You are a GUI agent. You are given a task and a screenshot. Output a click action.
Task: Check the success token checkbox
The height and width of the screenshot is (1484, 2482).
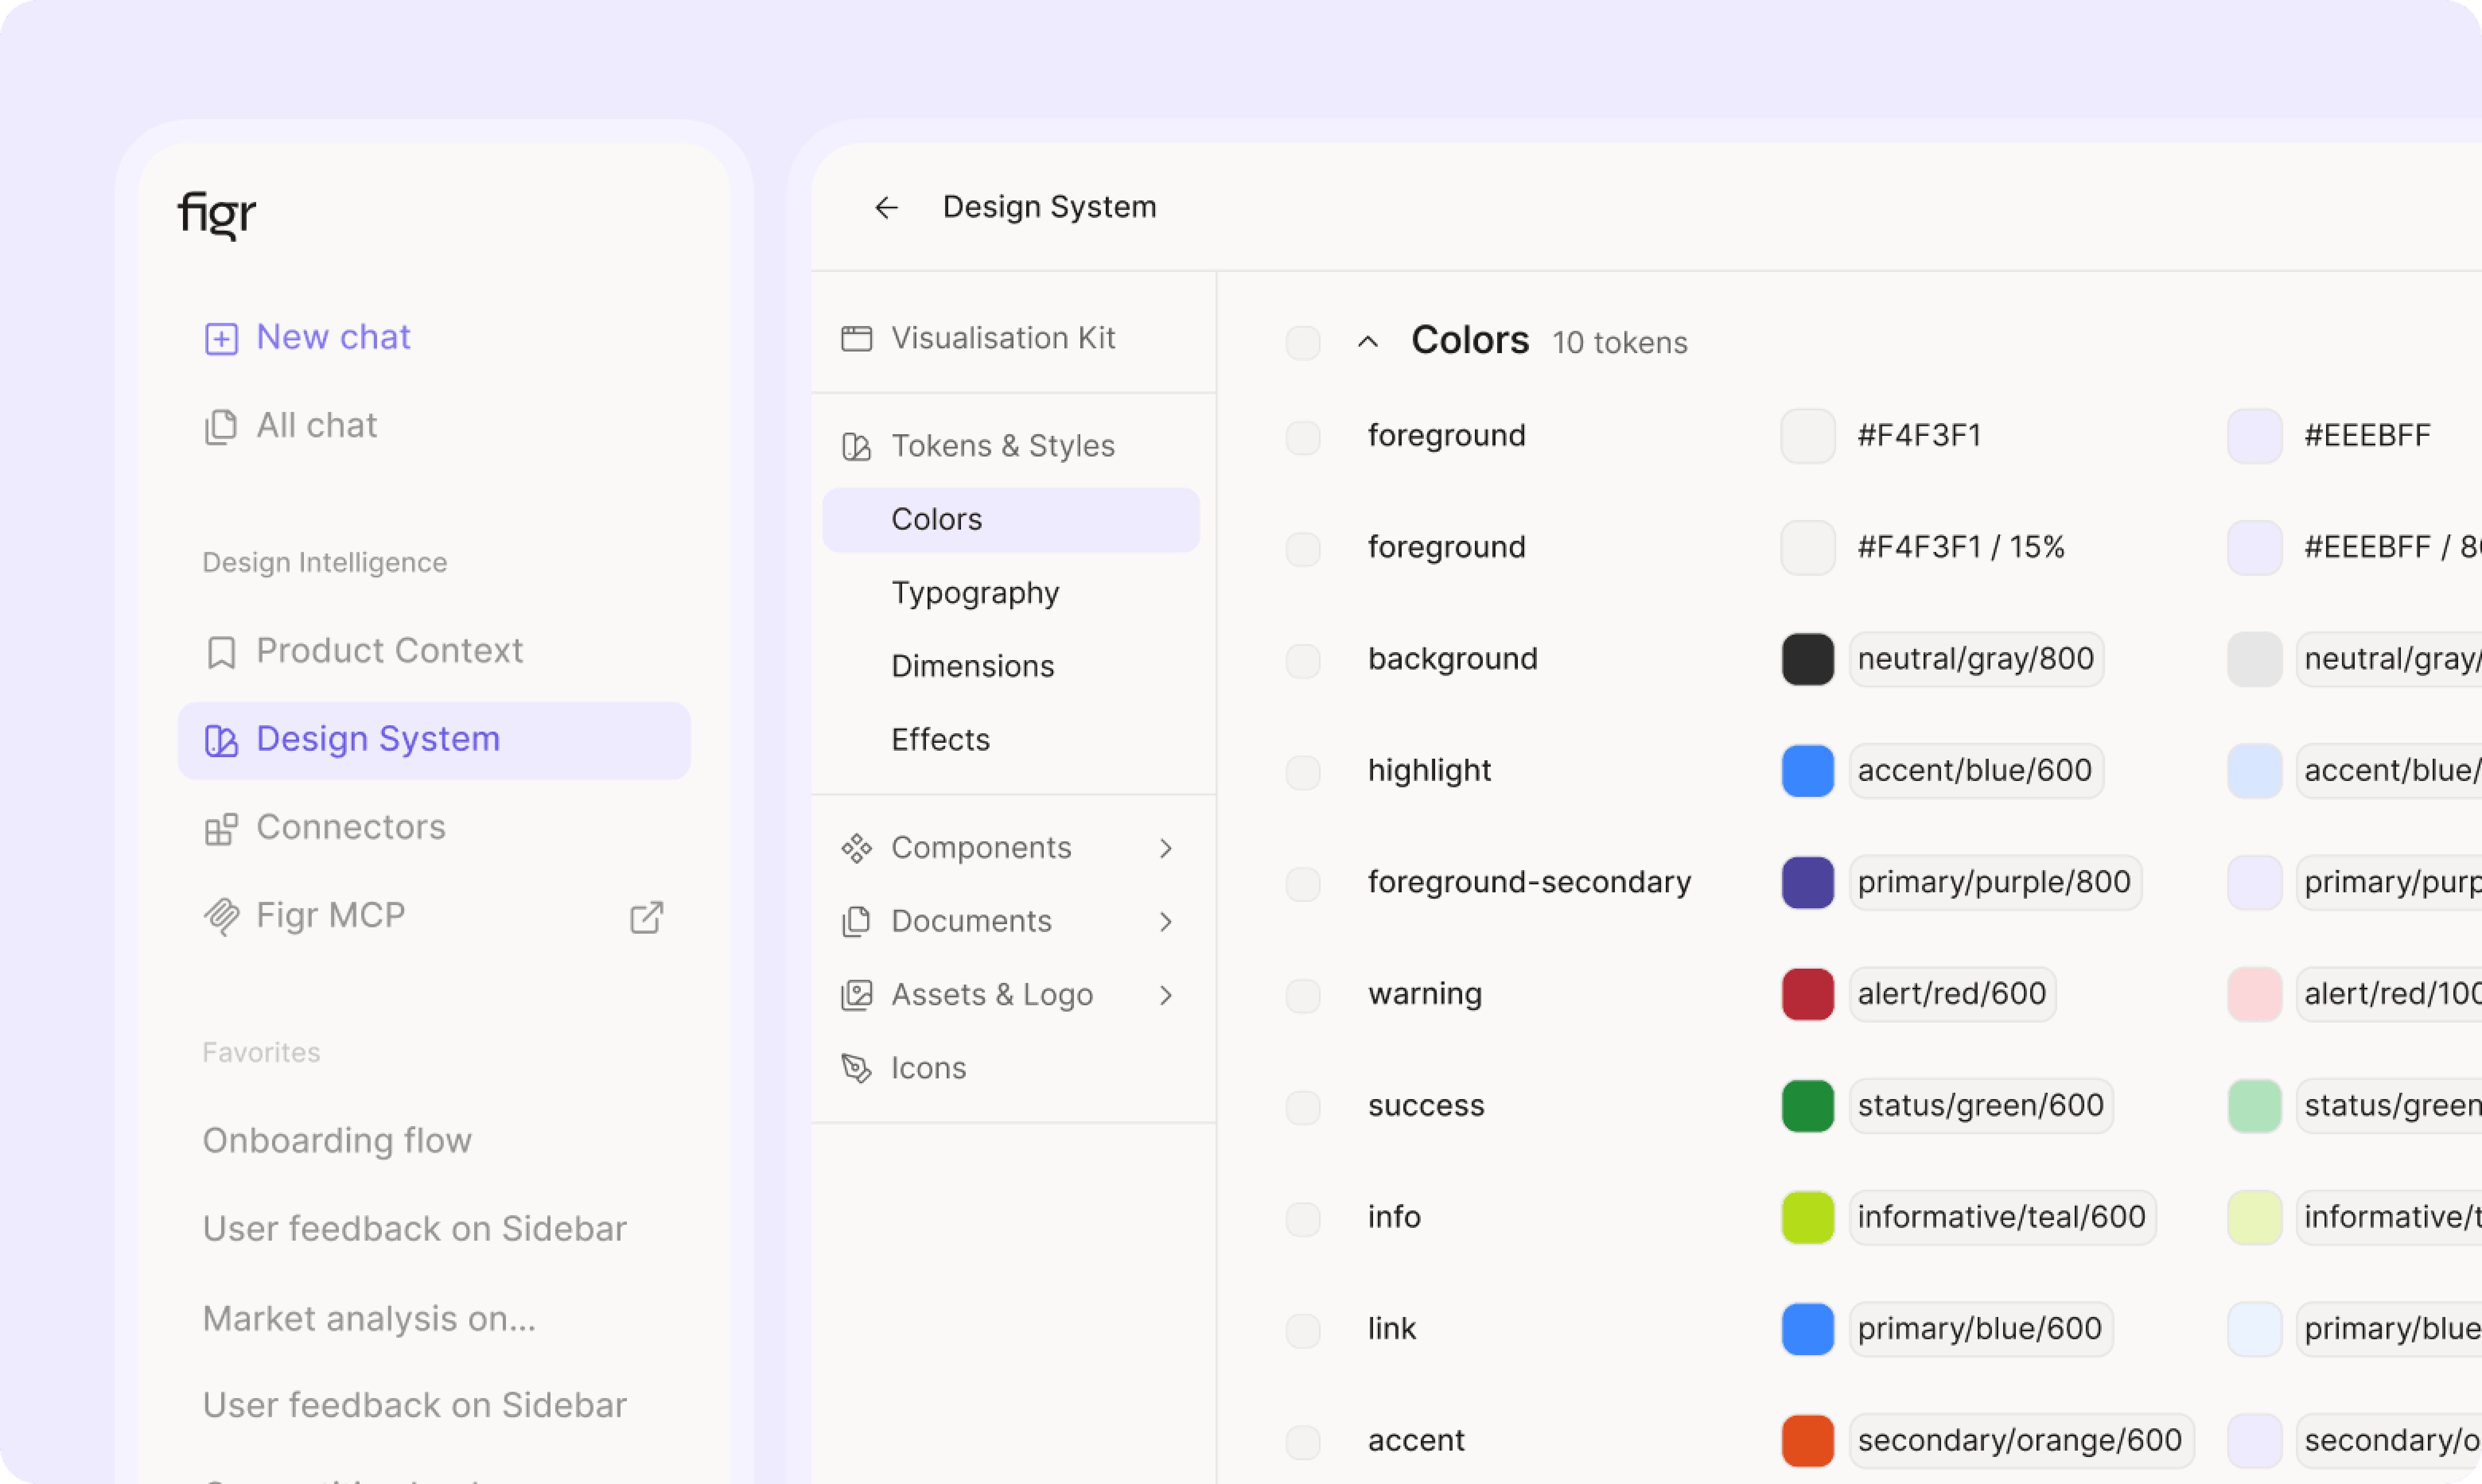(1303, 1107)
